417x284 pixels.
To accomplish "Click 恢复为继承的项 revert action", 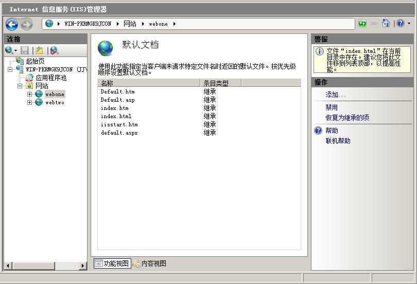I will click(x=347, y=118).
